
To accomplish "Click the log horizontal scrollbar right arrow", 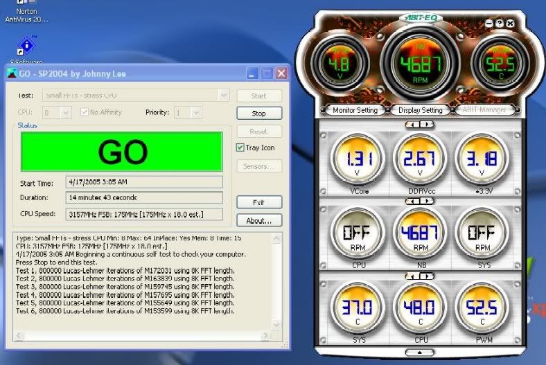I will tap(265, 335).
